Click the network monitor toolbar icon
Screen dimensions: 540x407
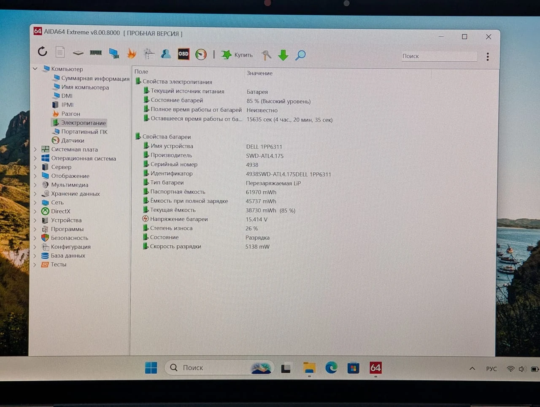point(114,53)
